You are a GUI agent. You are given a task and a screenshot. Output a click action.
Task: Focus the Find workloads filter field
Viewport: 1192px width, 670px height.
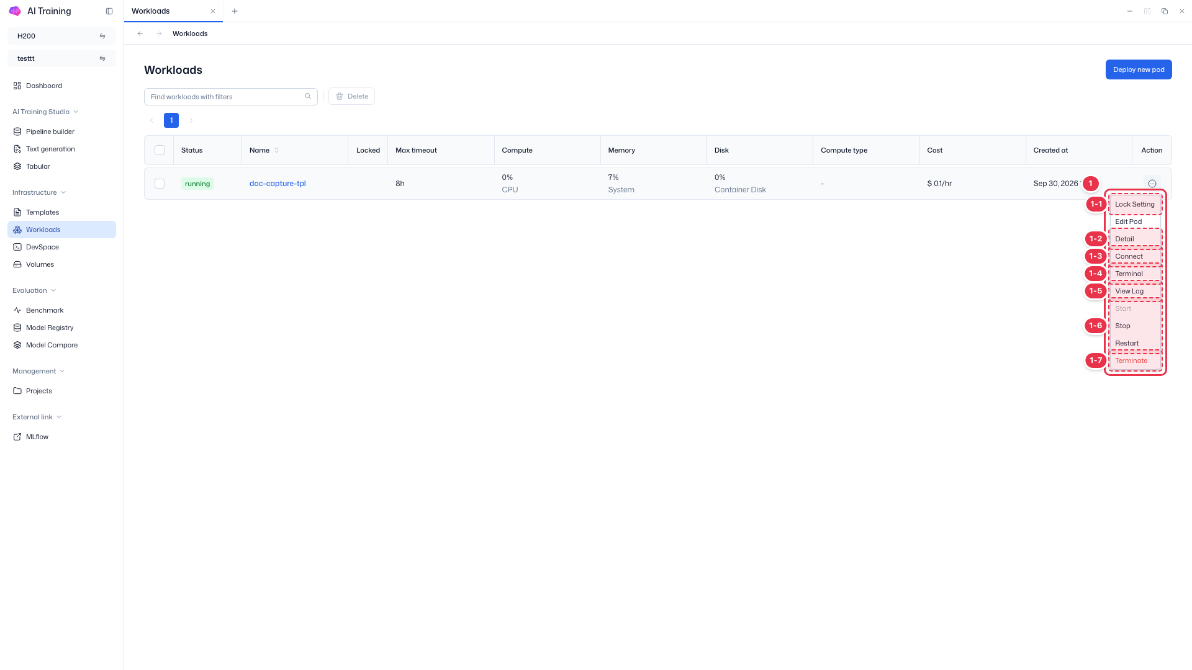pos(231,96)
